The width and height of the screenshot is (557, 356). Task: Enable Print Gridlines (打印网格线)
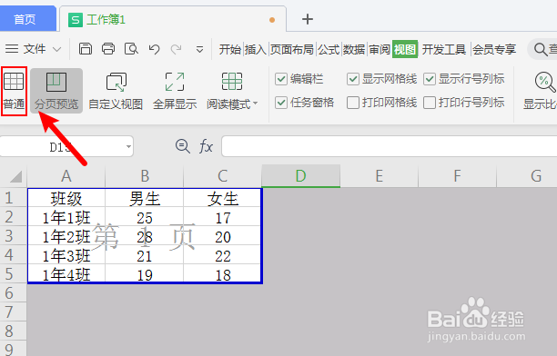[353, 103]
